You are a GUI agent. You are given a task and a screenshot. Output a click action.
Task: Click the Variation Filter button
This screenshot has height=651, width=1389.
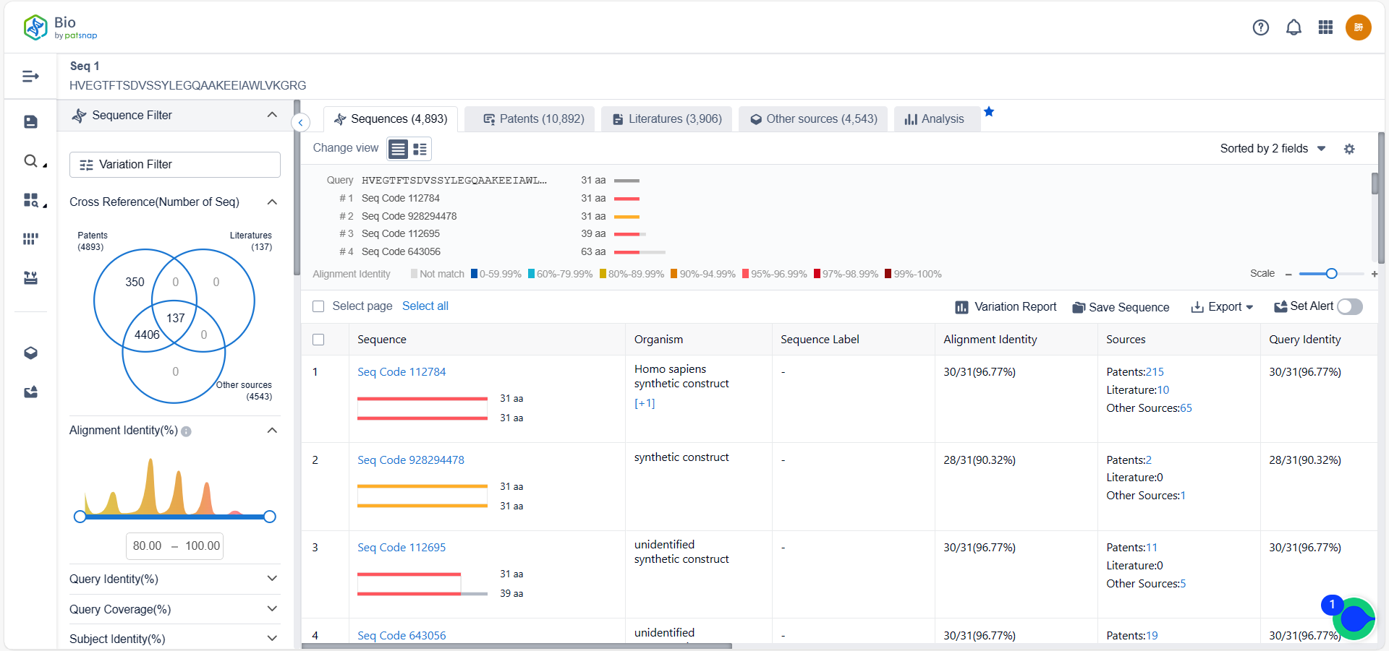174,165
